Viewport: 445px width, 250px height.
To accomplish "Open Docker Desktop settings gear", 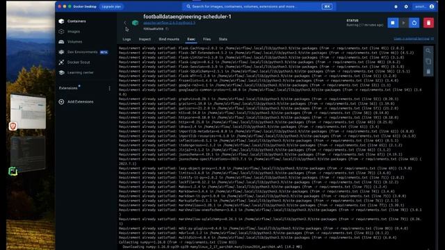I will (406, 6).
